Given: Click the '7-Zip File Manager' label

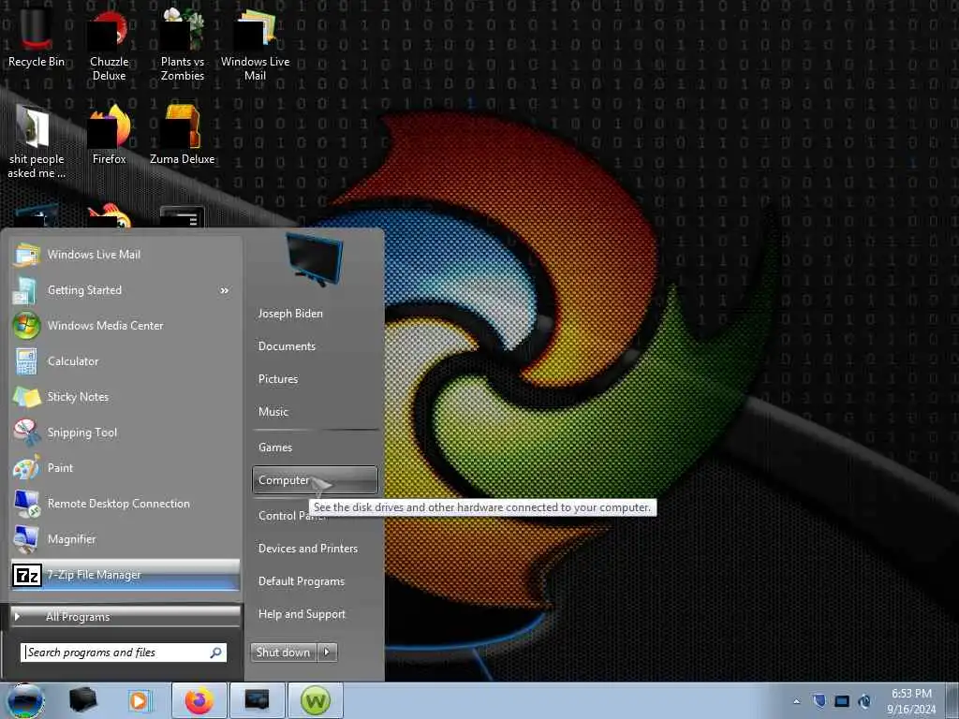Looking at the screenshot, I should coord(95,576).
